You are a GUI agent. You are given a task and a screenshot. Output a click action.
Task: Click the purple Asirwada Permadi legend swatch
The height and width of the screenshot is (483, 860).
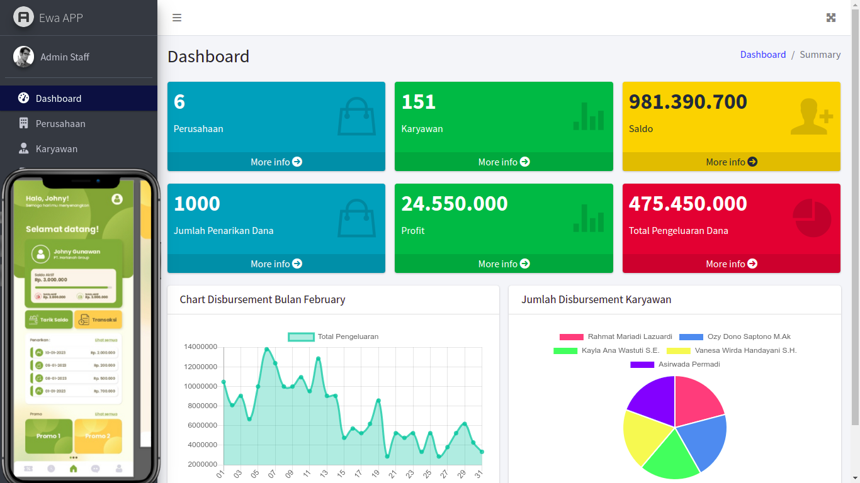click(642, 365)
